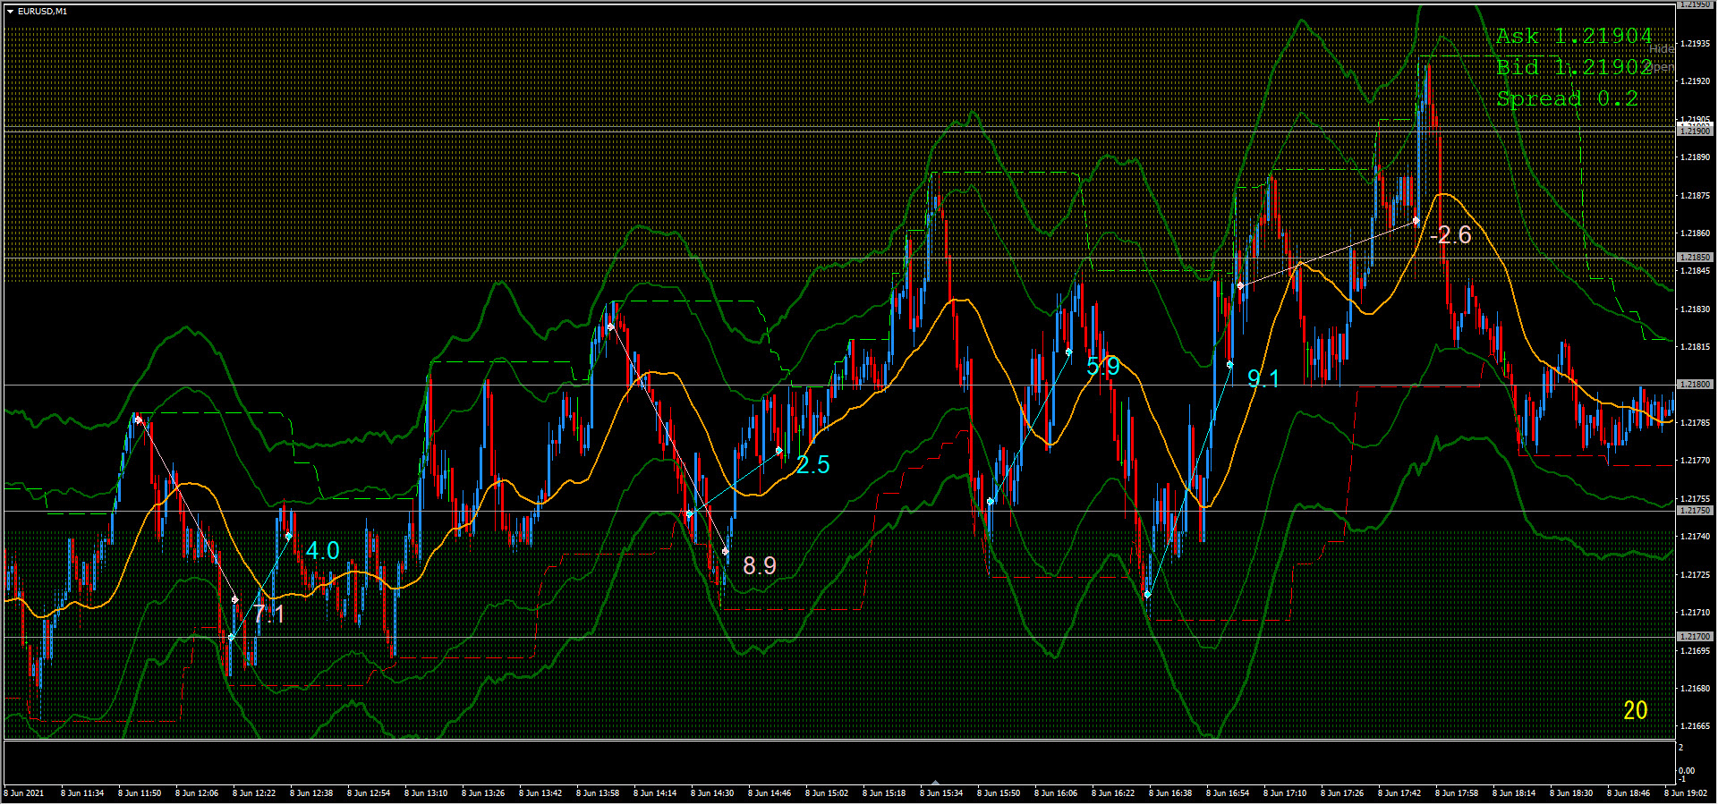Click the 8 Jun 19:02 time label
The image size is (1718, 805).
pyautogui.click(x=1686, y=793)
